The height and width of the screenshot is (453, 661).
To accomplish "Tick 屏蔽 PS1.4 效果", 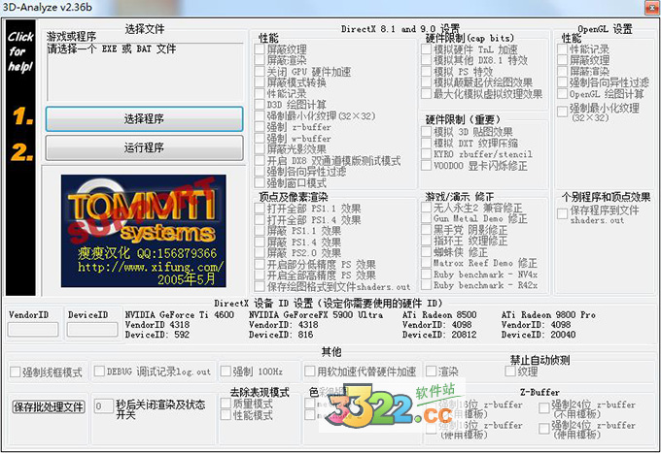I will pyautogui.click(x=260, y=243).
